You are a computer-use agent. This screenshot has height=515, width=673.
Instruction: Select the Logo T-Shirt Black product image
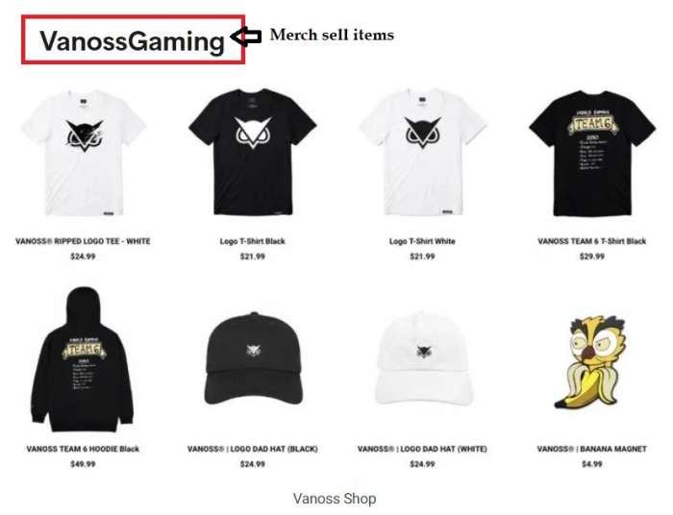pos(252,152)
